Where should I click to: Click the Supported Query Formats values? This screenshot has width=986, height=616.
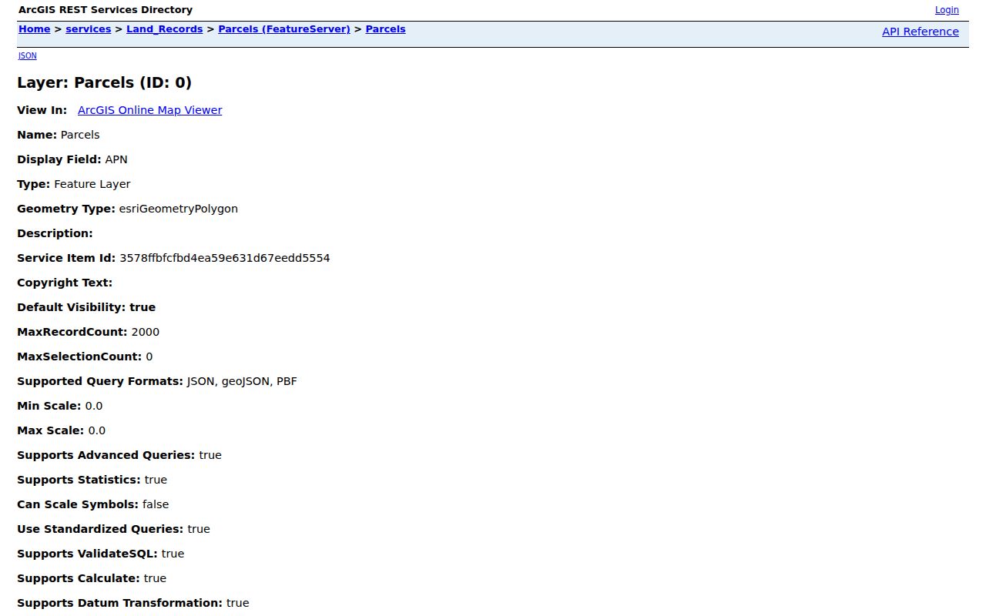242,381
